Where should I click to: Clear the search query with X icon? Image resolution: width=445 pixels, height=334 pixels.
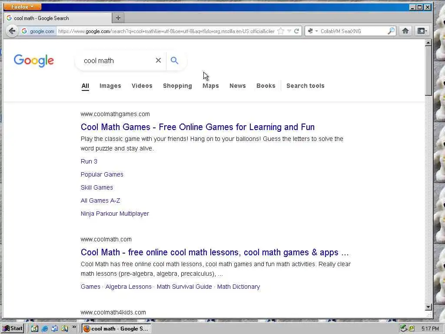(158, 60)
